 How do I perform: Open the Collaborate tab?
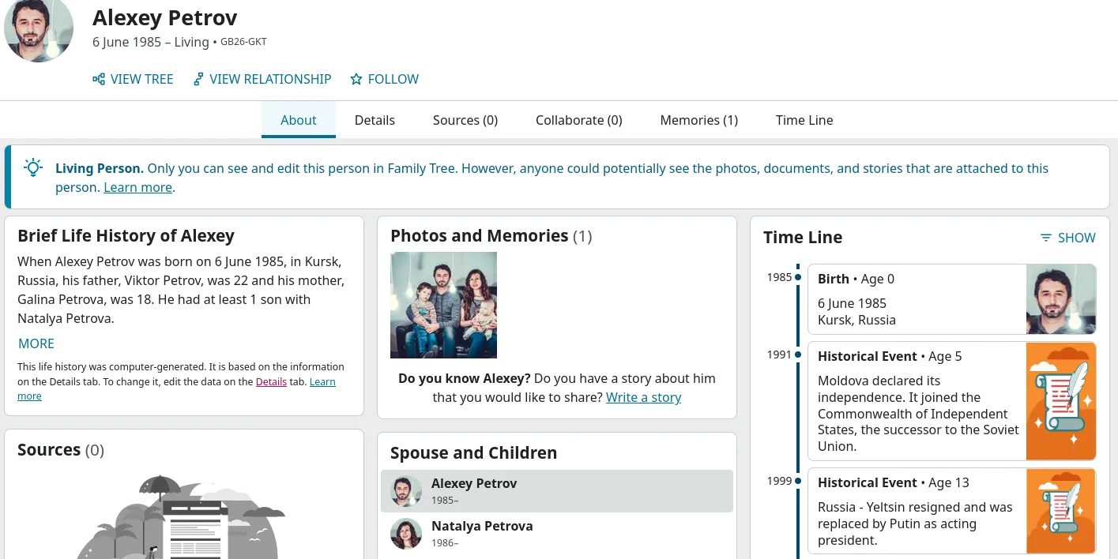pos(578,120)
